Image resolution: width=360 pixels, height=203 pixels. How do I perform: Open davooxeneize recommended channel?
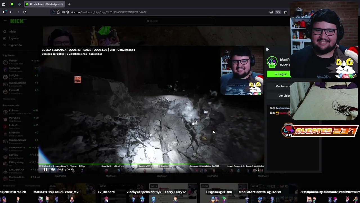20,149
